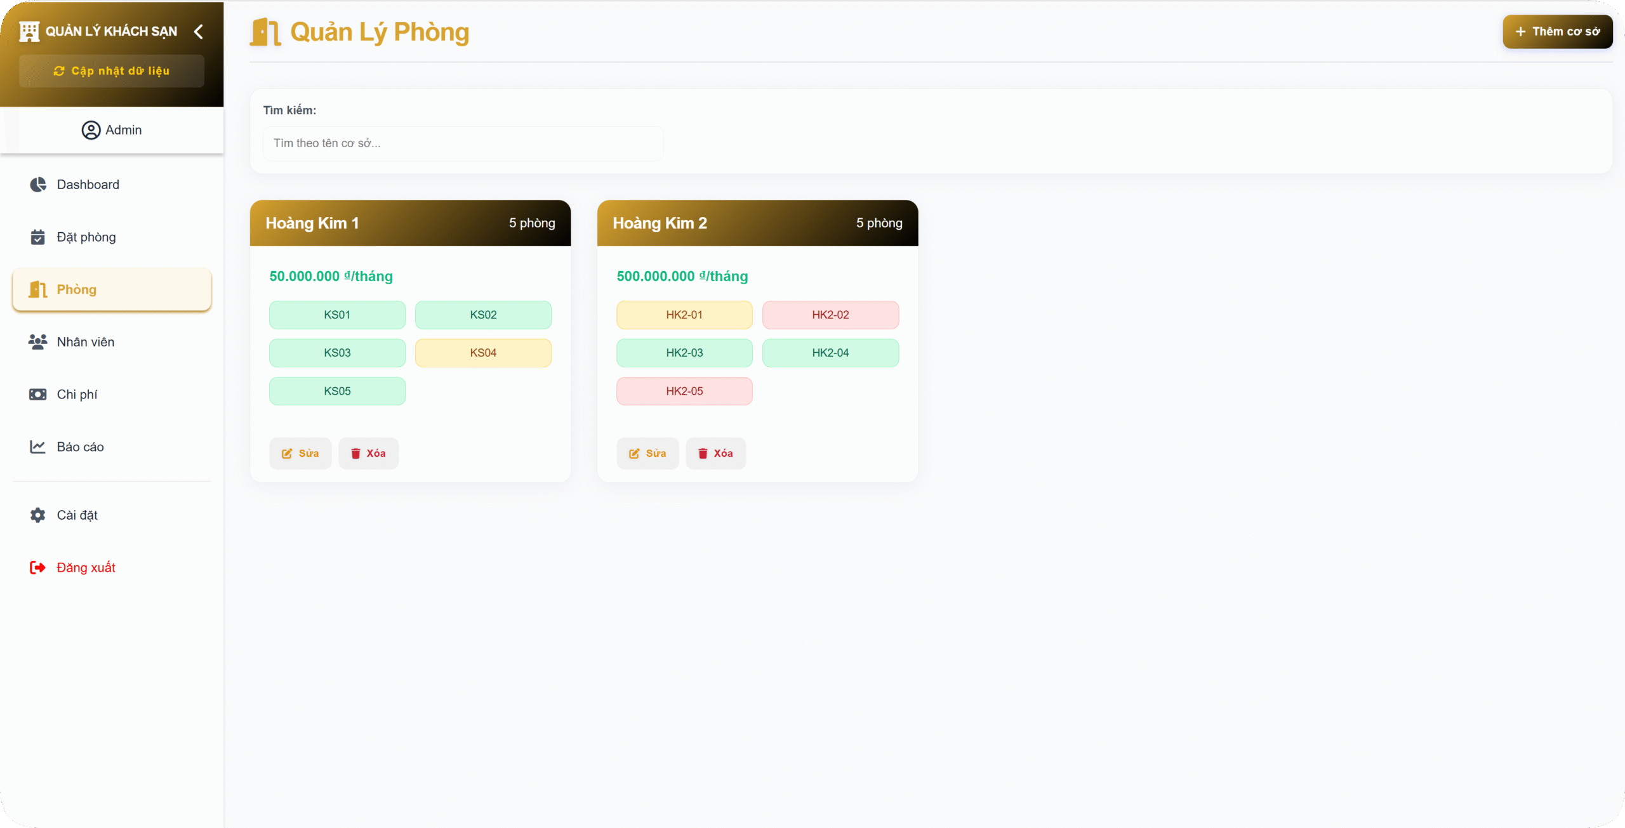Click the Đặt phòng calendar icon

pos(38,237)
